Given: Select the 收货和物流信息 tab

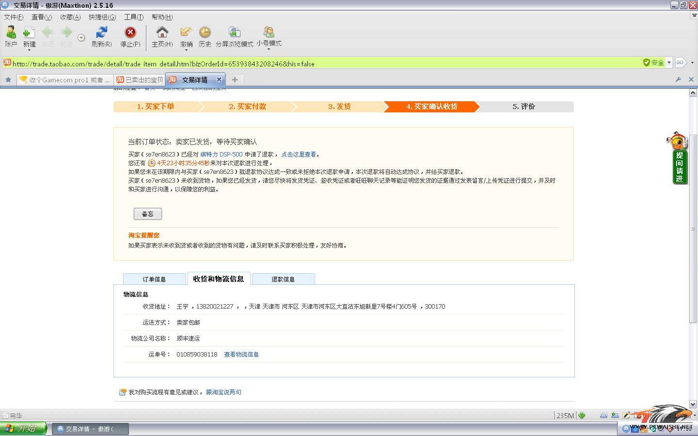Looking at the screenshot, I should coord(219,279).
